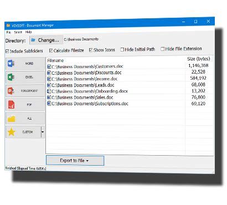Click the size value 1,146,368
The width and height of the screenshot is (227, 205).
(x=198, y=65)
